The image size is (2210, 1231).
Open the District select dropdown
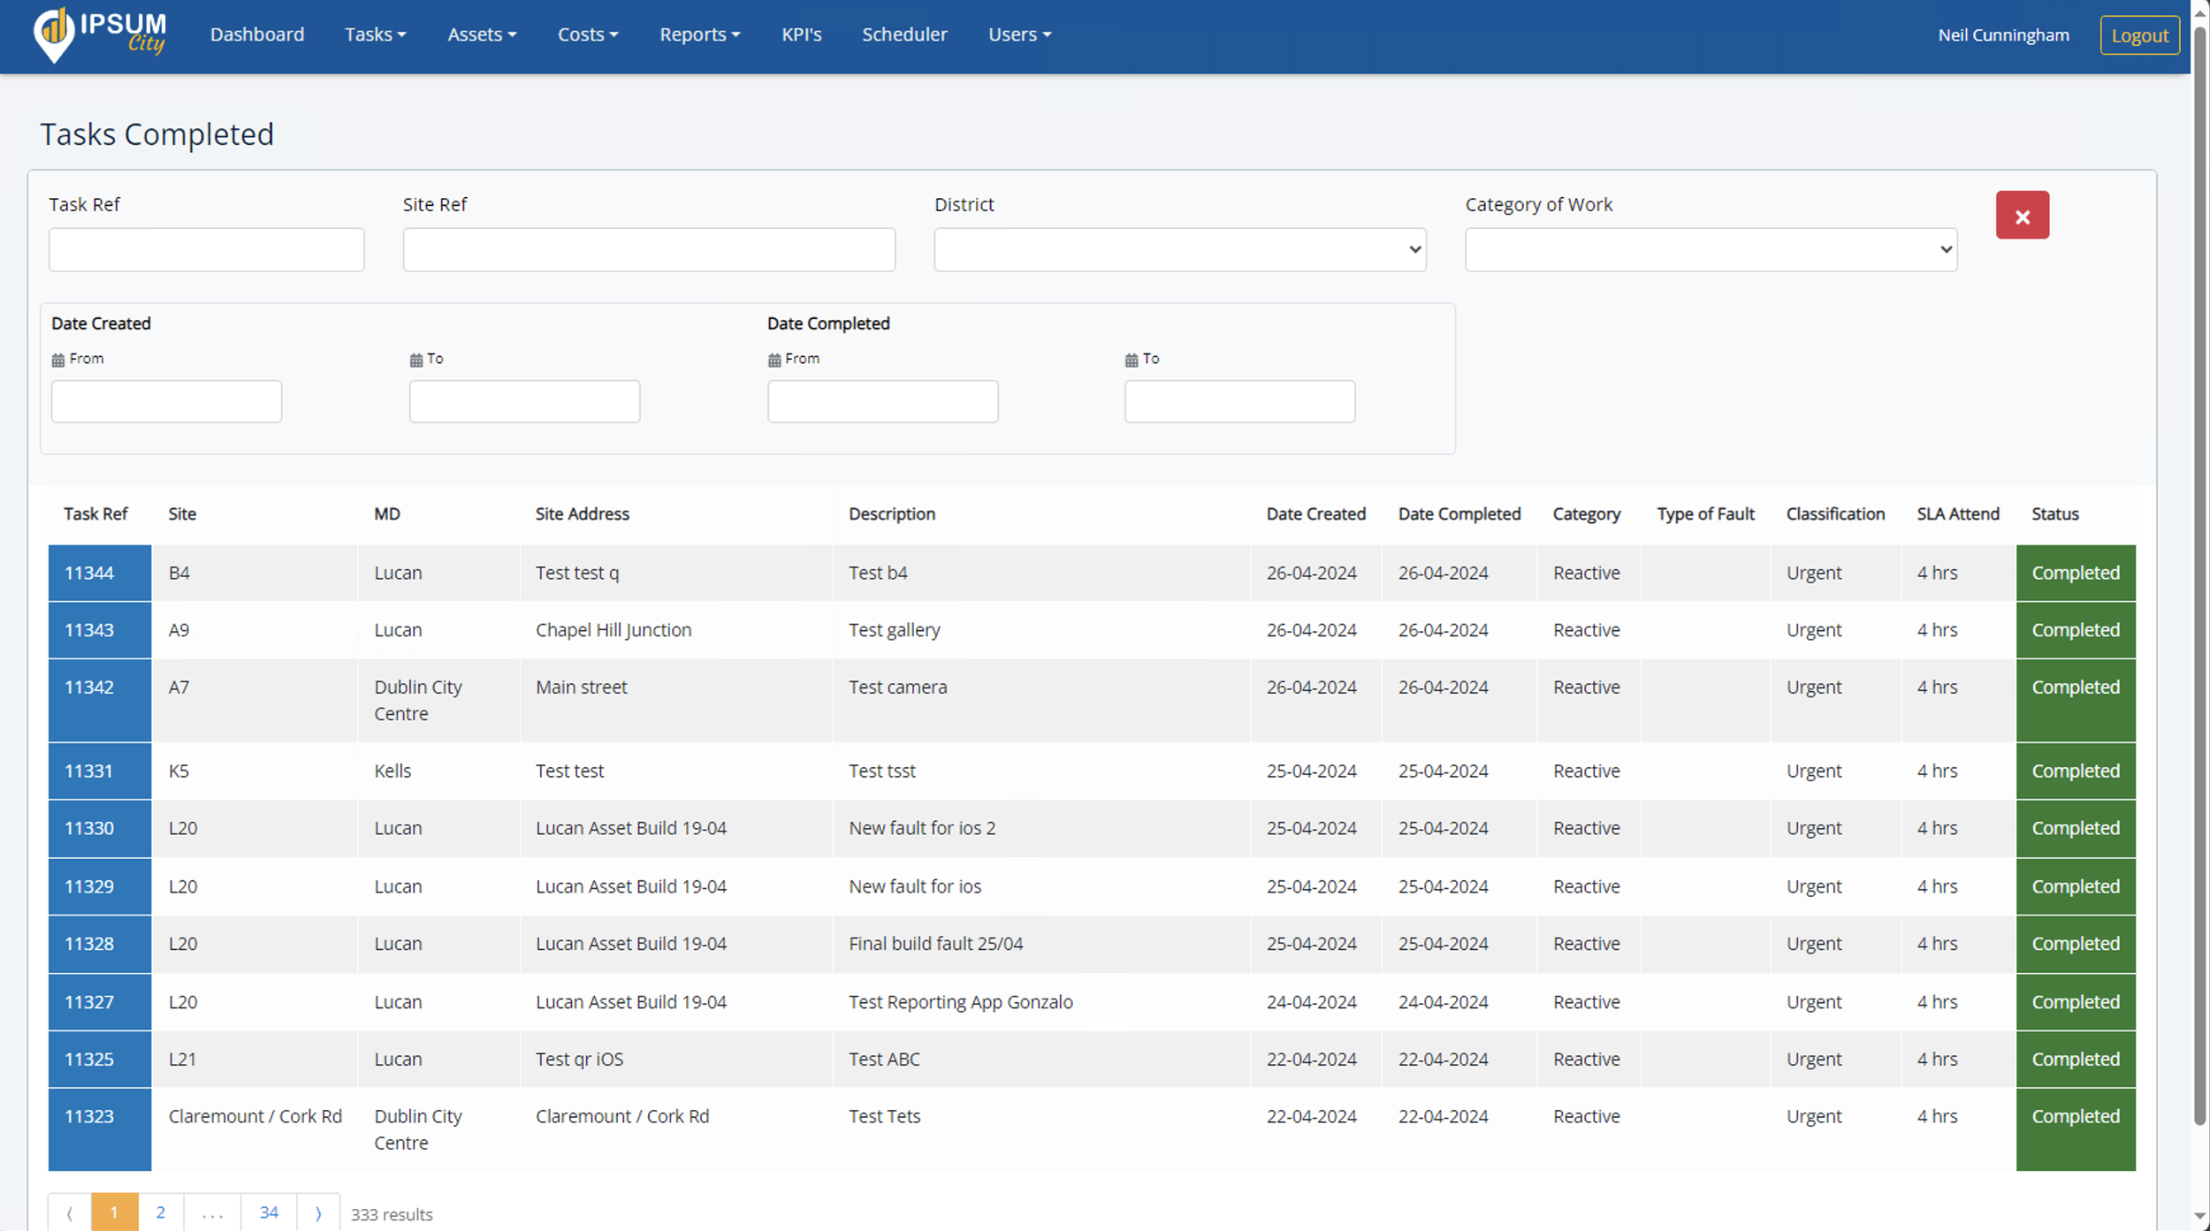tap(1179, 249)
